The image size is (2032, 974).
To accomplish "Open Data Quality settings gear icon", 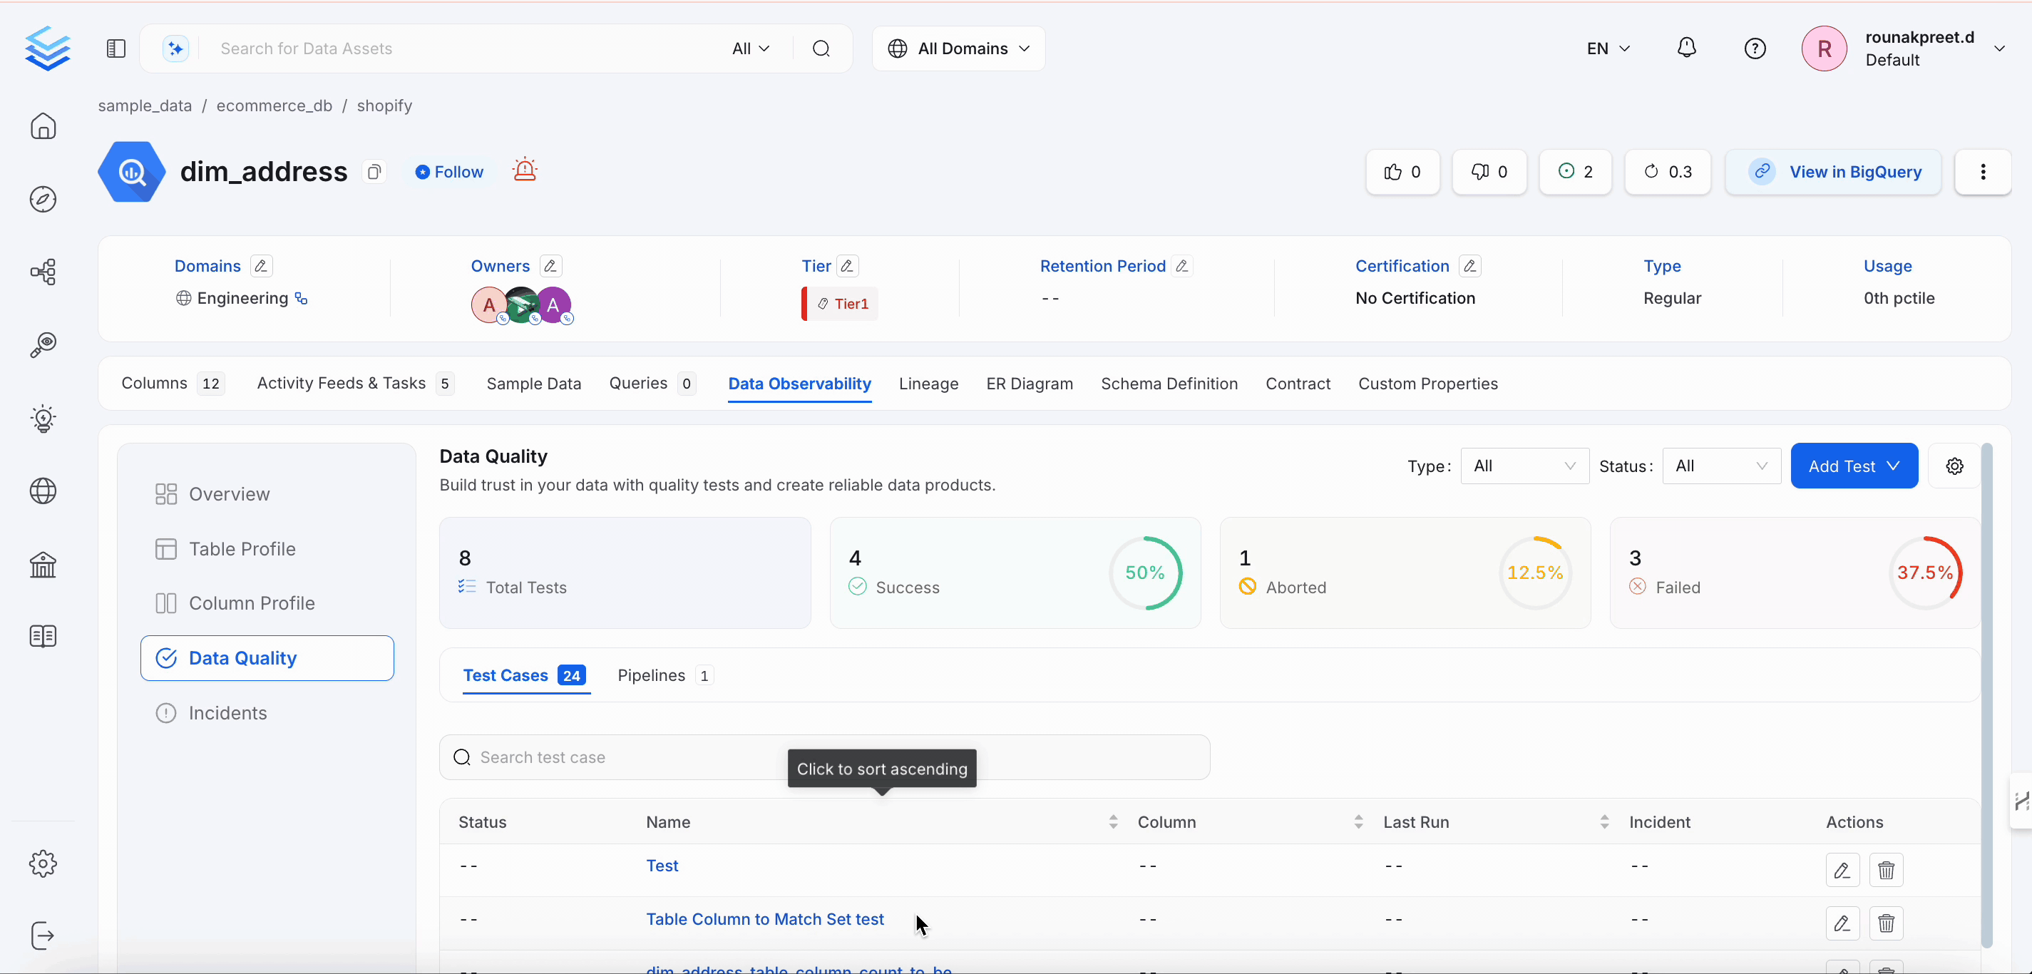I will 1954,466.
